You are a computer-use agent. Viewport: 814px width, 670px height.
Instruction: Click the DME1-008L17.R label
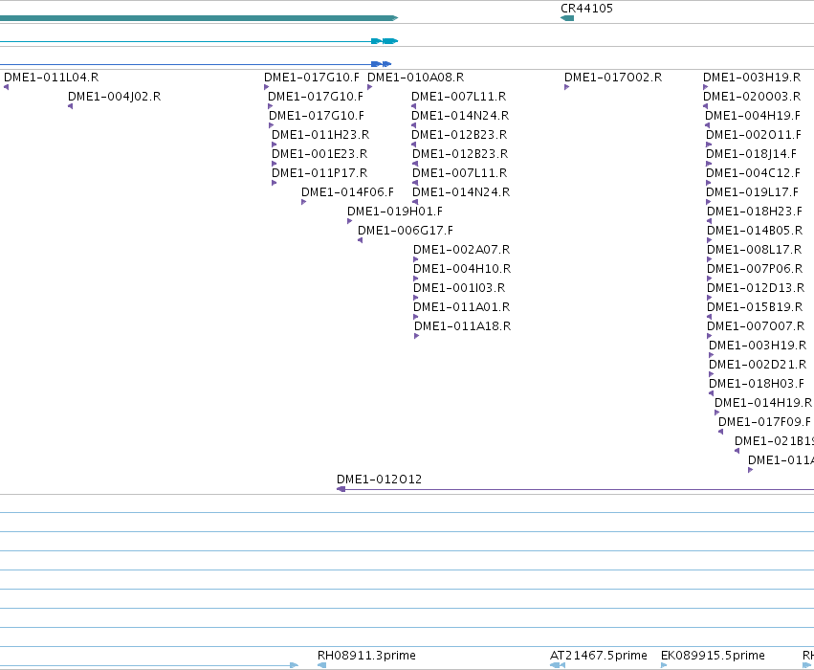point(755,250)
